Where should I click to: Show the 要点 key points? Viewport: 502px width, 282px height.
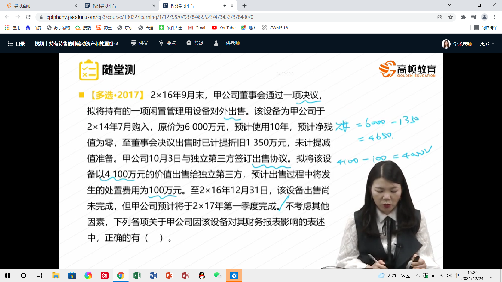(x=167, y=43)
